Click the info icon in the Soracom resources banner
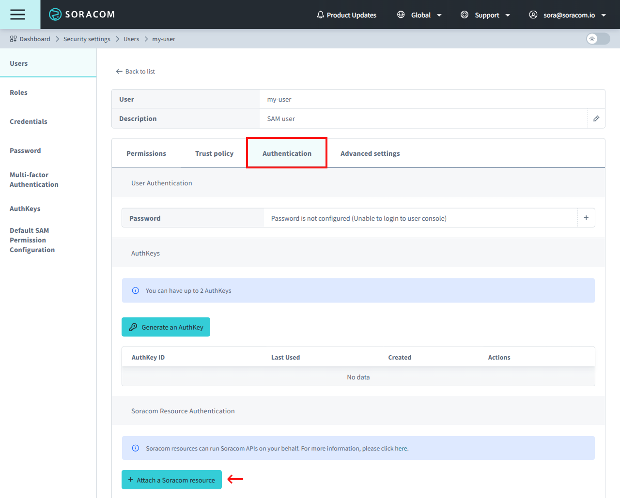 pos(135,448)
